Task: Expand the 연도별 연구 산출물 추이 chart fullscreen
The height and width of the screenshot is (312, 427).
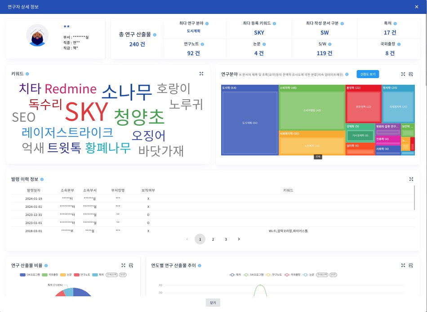Action: [403, 265]
